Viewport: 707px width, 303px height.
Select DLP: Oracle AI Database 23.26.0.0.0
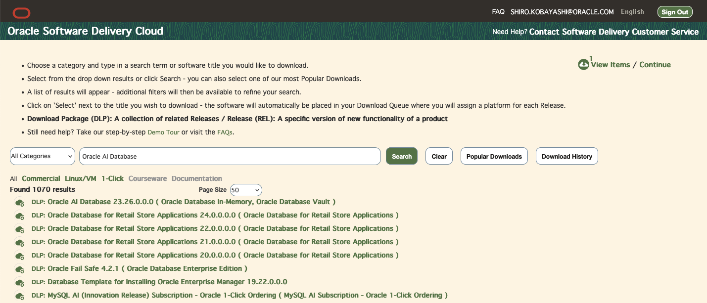point(184,202)
